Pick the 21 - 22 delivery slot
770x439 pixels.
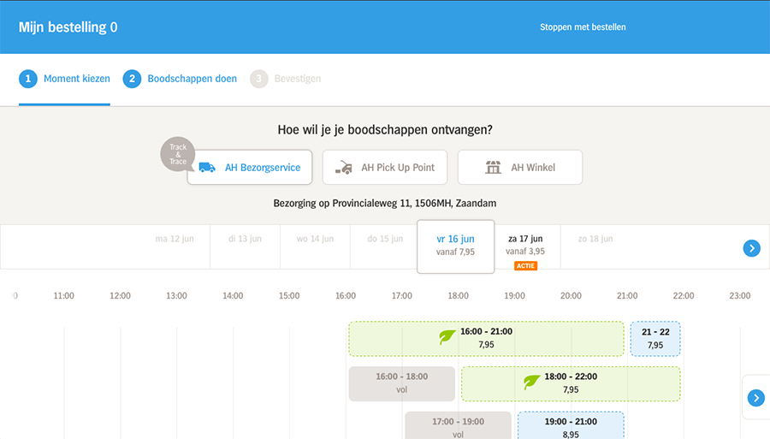655,339
